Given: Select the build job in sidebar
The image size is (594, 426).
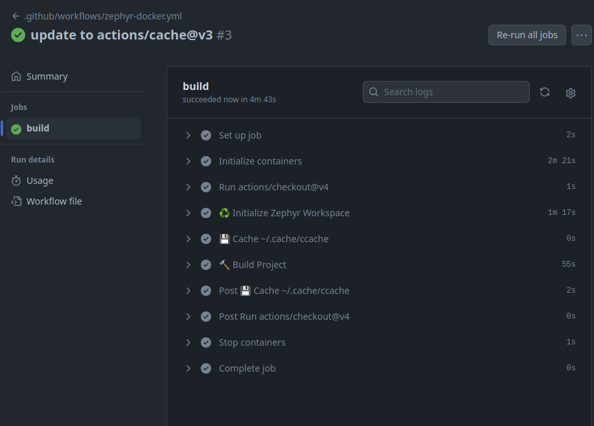Looking at the screenshot, I should 38,128.
